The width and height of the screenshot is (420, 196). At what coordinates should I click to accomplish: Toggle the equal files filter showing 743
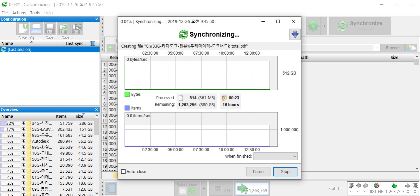221,189
